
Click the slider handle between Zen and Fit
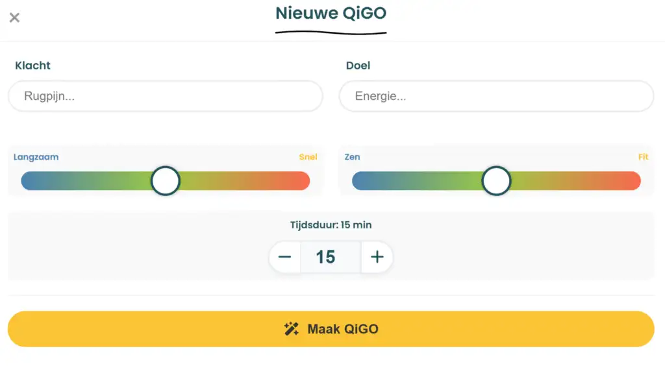[x=496, y=180]
